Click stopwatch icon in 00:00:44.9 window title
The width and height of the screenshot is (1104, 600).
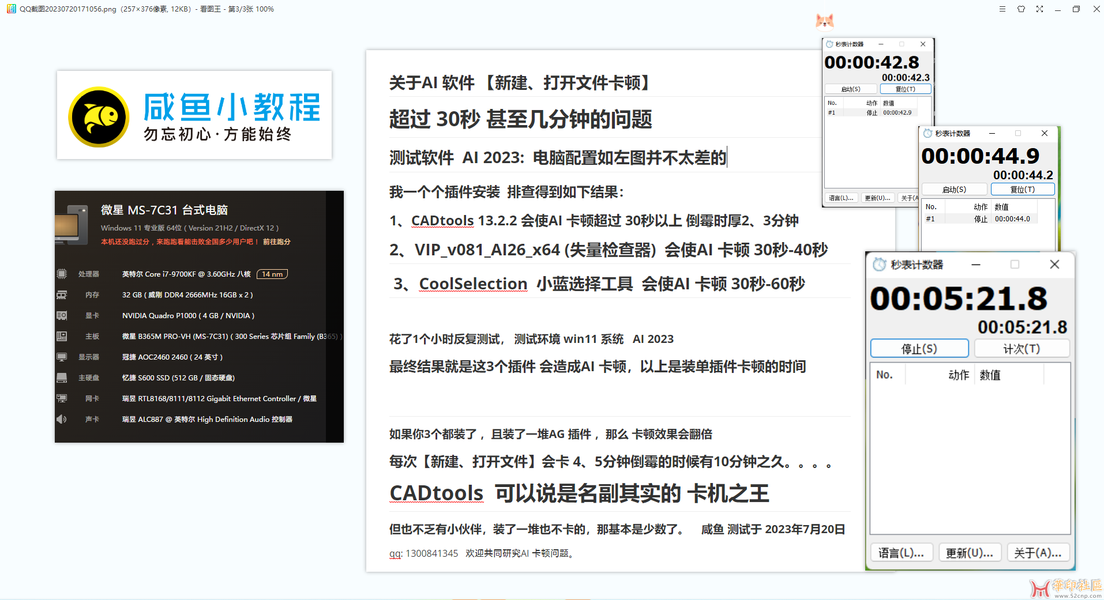pos(927,133)
